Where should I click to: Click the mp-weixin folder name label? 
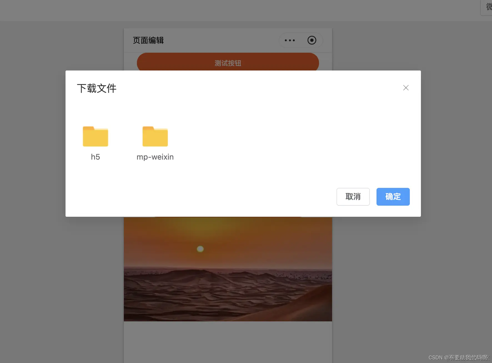click(155, 157)
